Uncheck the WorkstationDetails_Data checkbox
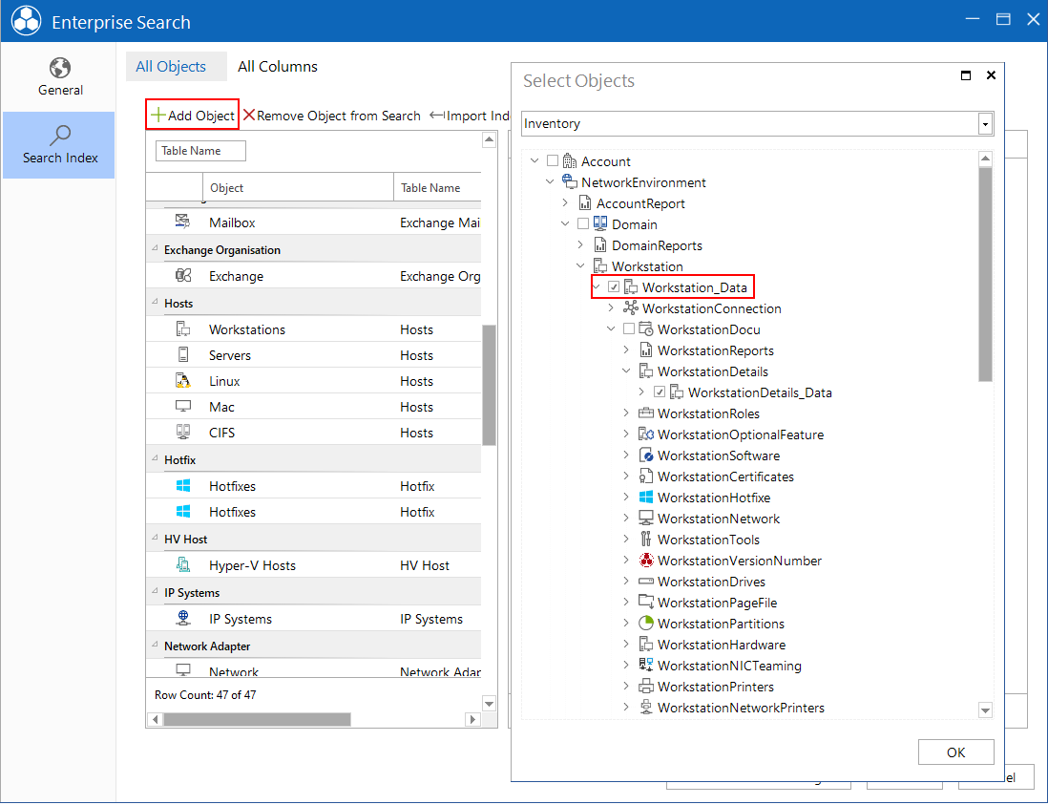 660,392
